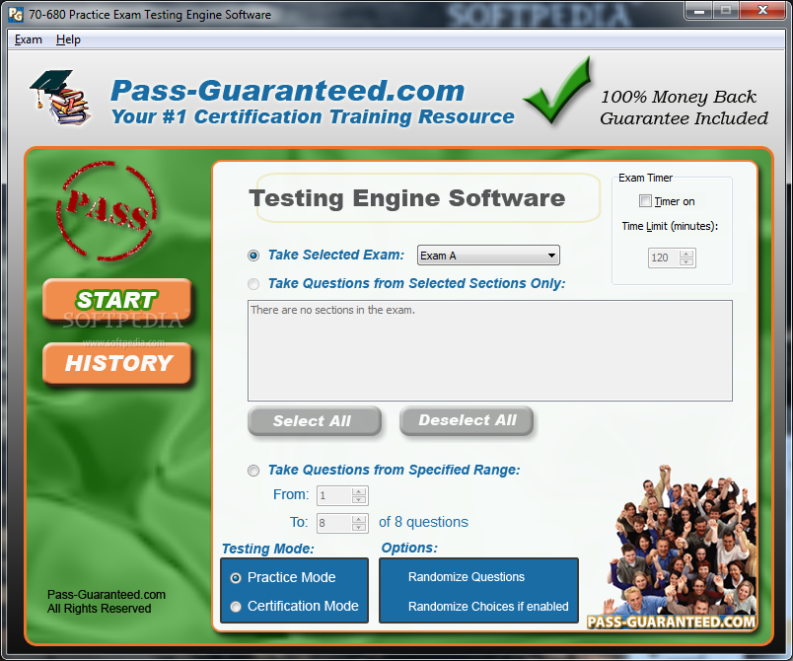The height and width of the screenshot is (661, 793).
Task: Choose Take Questions from Selected Sections Only
Action: coord(253,284)
